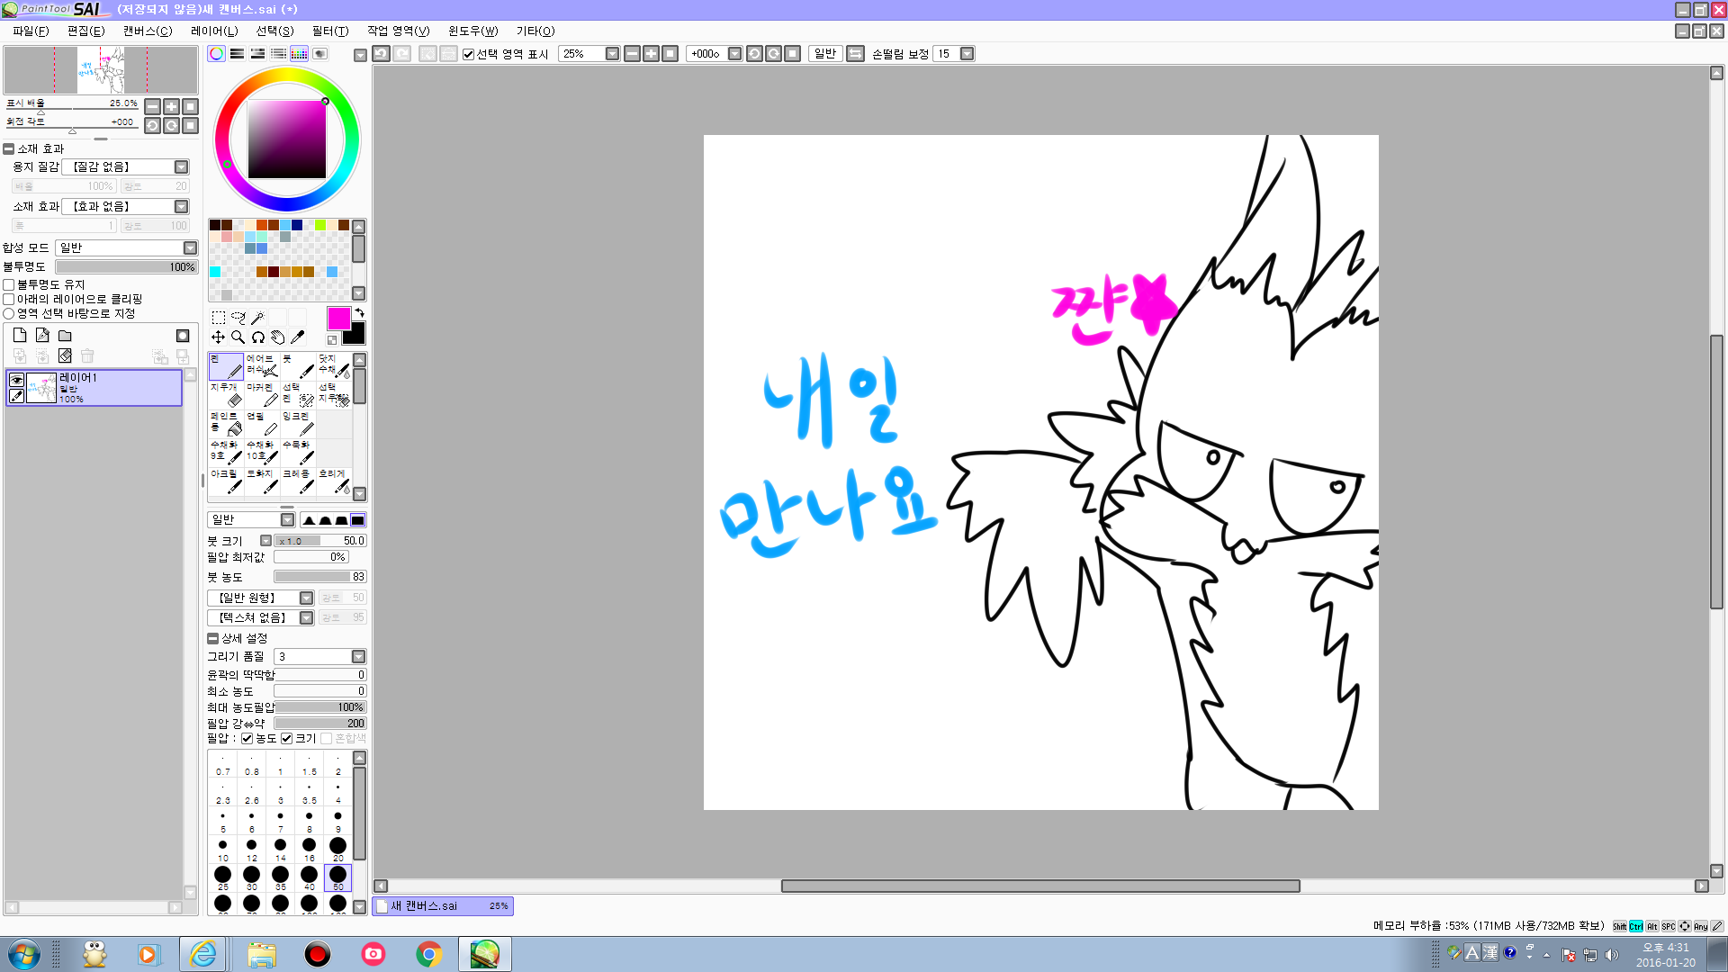This screenshot has height=972, width=1728.
Task: Select the Paint Bucket (페인트통) tool
Action: pyautogui.click(x=226, y=423)
